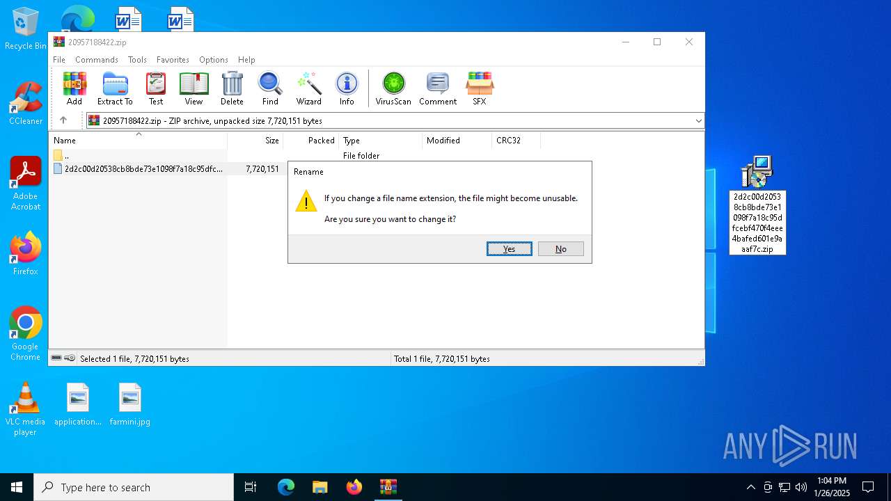Open the Wizard tool

coord(308,88)
